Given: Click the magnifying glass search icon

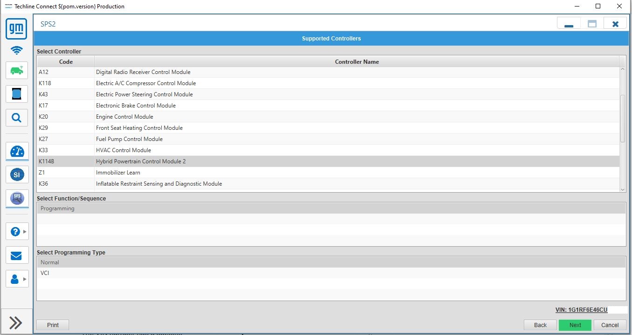Looking at the screenshot, I should pyautogui.click(x=16, y=118).
